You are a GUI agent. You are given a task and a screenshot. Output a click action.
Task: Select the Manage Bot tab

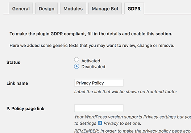click(x=105, y=9)
